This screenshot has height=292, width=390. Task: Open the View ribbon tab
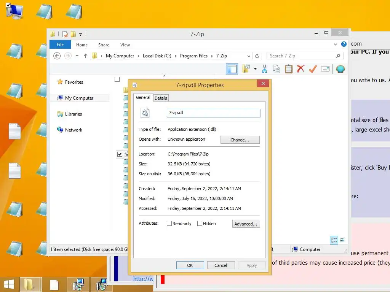[x=125, y=45]
